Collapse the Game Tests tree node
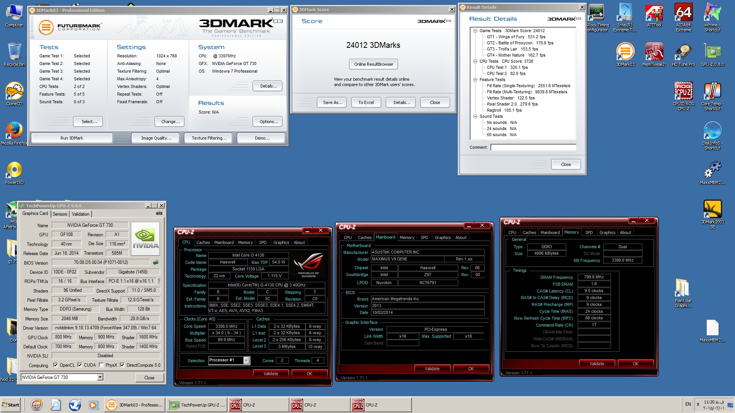This screenshot has width=735, height=413. coord(475,31)
